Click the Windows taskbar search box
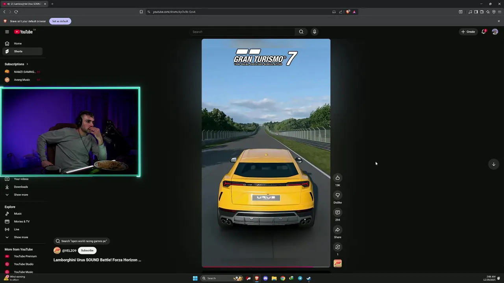Viewport: 504px width, 283px height. coord(222,278)
